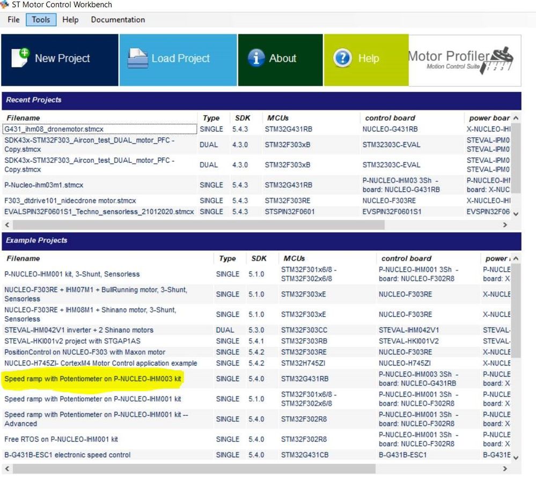Select P-Nucleo-ihm03m1.stmcx recent project
This screenshot has width=536, height=479.
pyautogui.click(x=44, y=185)
